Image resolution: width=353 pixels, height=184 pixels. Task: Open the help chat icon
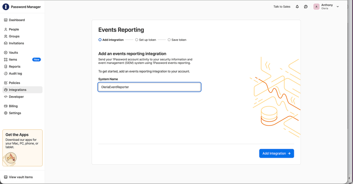(x=306, y=7)
